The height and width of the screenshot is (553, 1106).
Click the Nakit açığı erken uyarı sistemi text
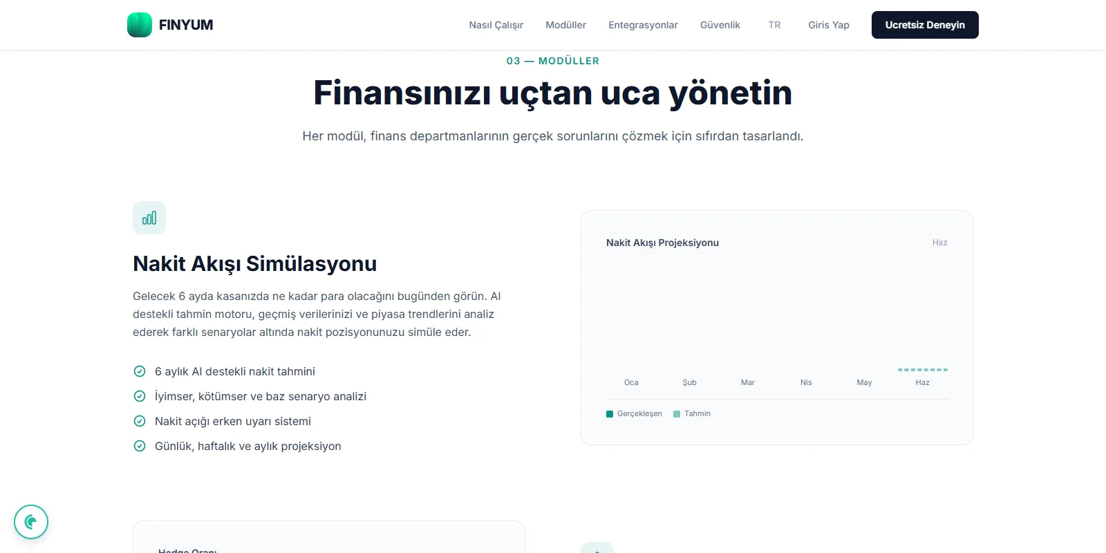tap(233, 421)
